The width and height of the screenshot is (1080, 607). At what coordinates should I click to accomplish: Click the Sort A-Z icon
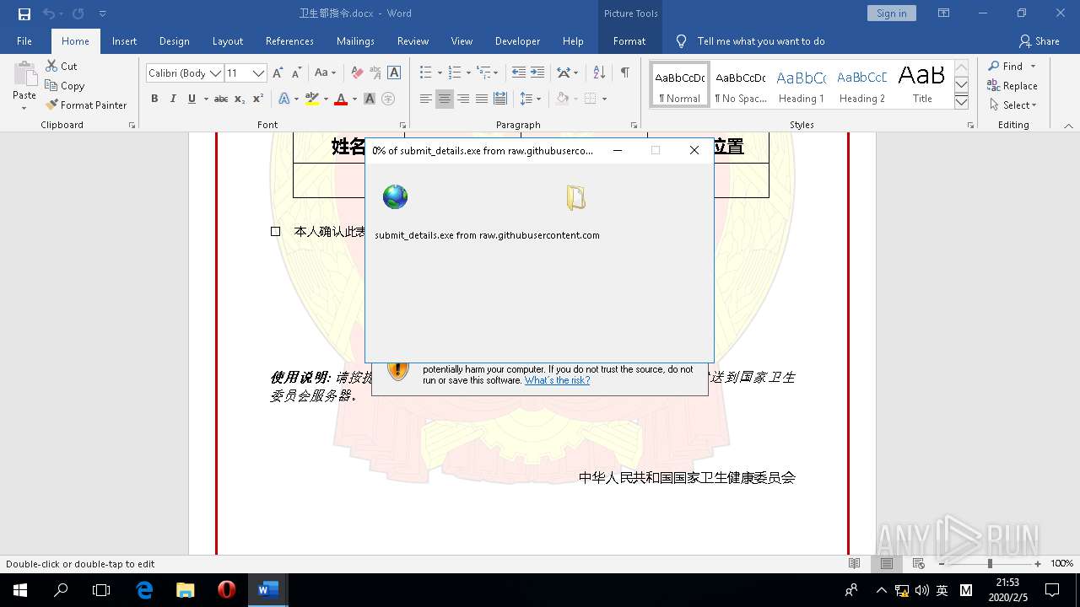coord(599,73)
